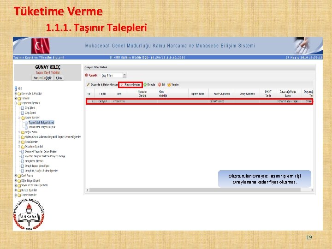Click the Kurum Değiştir button
Screen dimensions: 332x249
[x=42, y=78]
